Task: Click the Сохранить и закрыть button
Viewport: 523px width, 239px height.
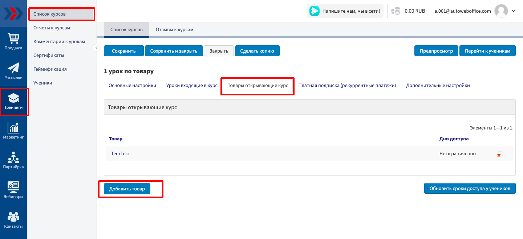Action: pyautogui.click(x=174, y=51)
